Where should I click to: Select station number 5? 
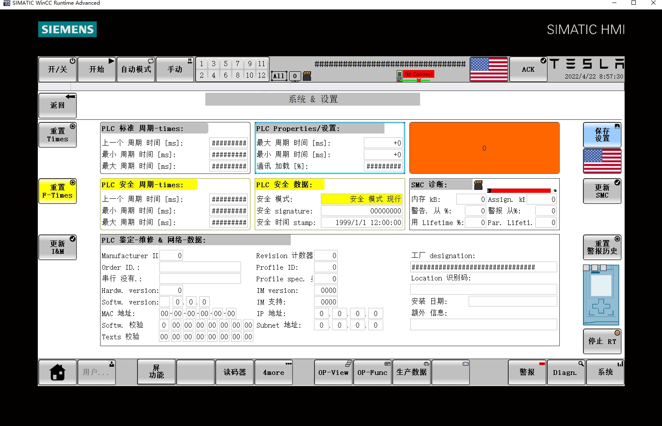pos(226,64)
